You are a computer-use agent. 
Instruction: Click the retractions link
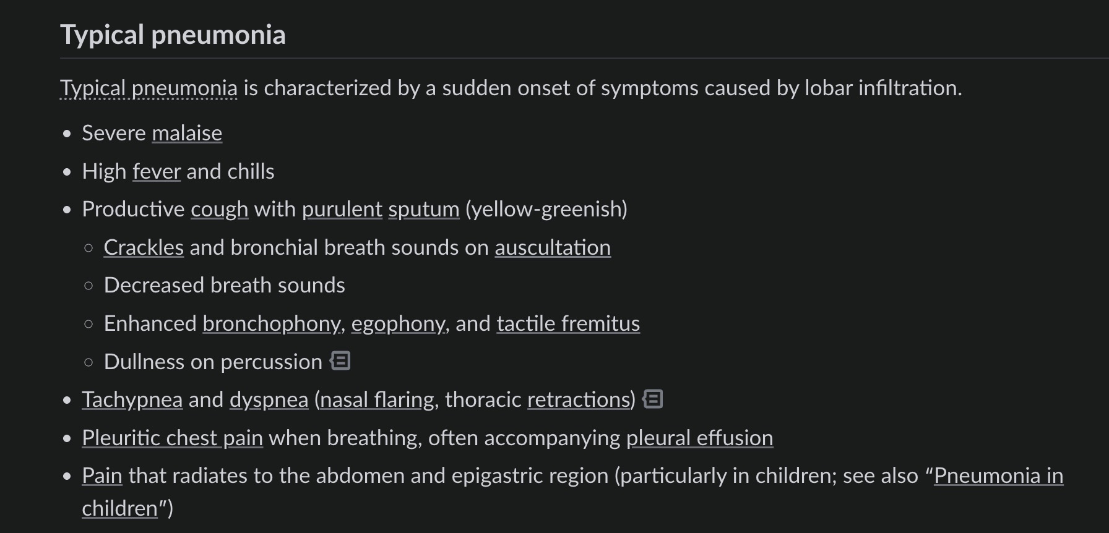[x=578, y=400]
